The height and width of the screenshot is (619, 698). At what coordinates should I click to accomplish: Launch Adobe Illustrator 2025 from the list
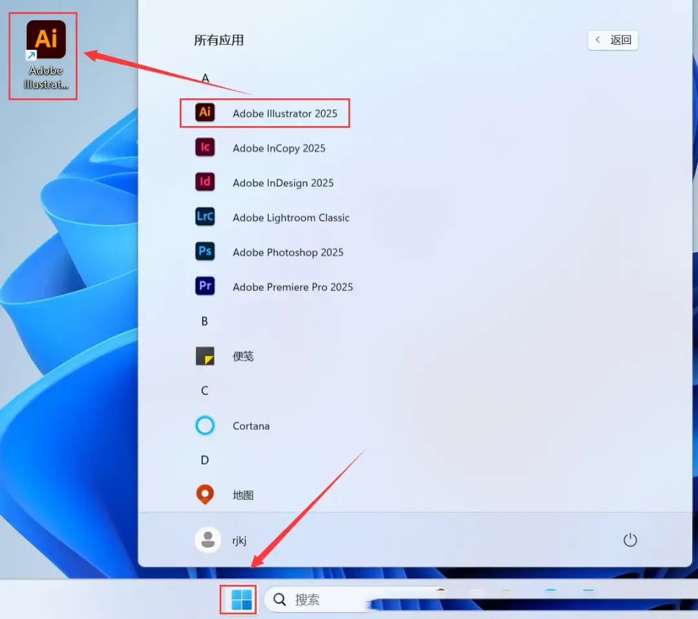[x=284, y=113]
